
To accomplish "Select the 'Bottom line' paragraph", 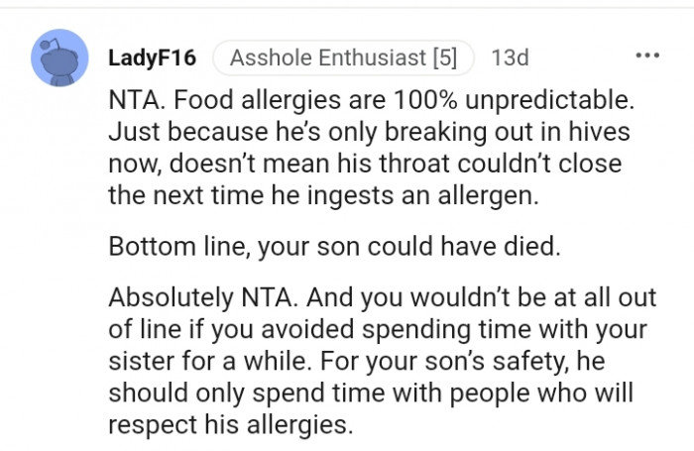I will 334,247.
